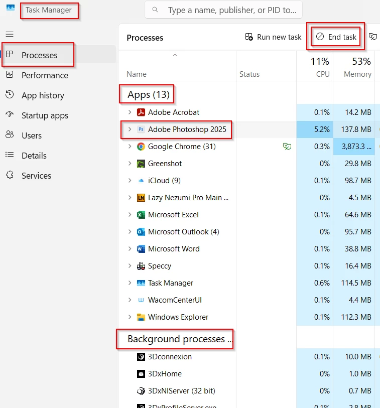Click the search magnifier icon
This screenshot has width=380, height=408.
pos(155,10)
